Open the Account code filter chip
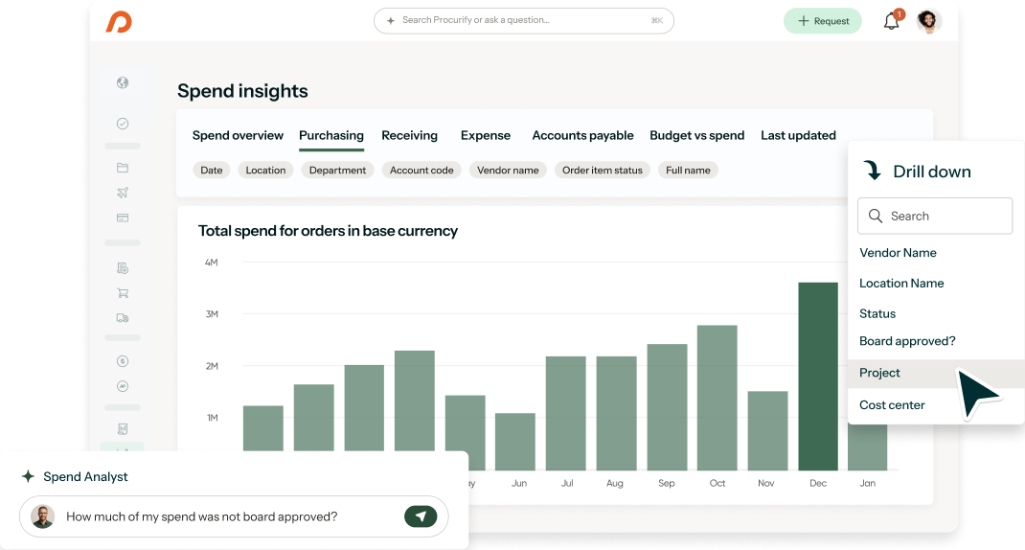 pyautogui.click(x=421, y=170)
